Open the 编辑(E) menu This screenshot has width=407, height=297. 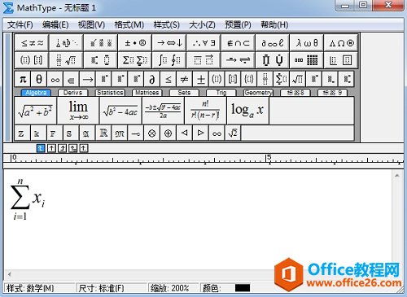tap(55, 25)
